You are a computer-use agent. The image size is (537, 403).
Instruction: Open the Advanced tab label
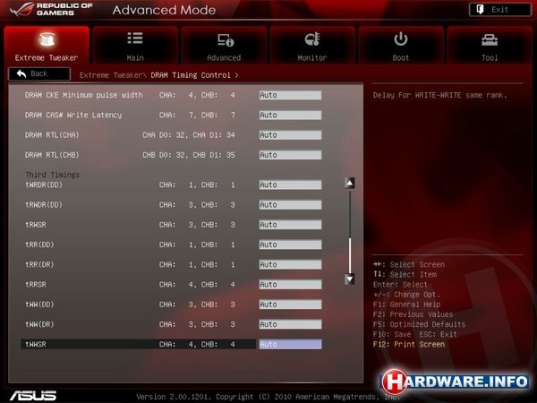pyautogui.click(x=224, y=58)
